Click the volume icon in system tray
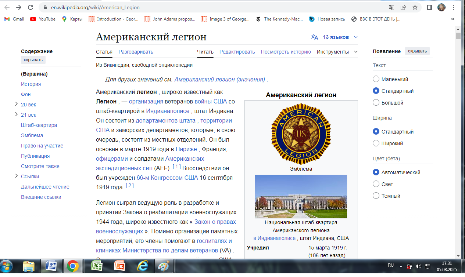465x277 pixels. [x=419, y=266]
